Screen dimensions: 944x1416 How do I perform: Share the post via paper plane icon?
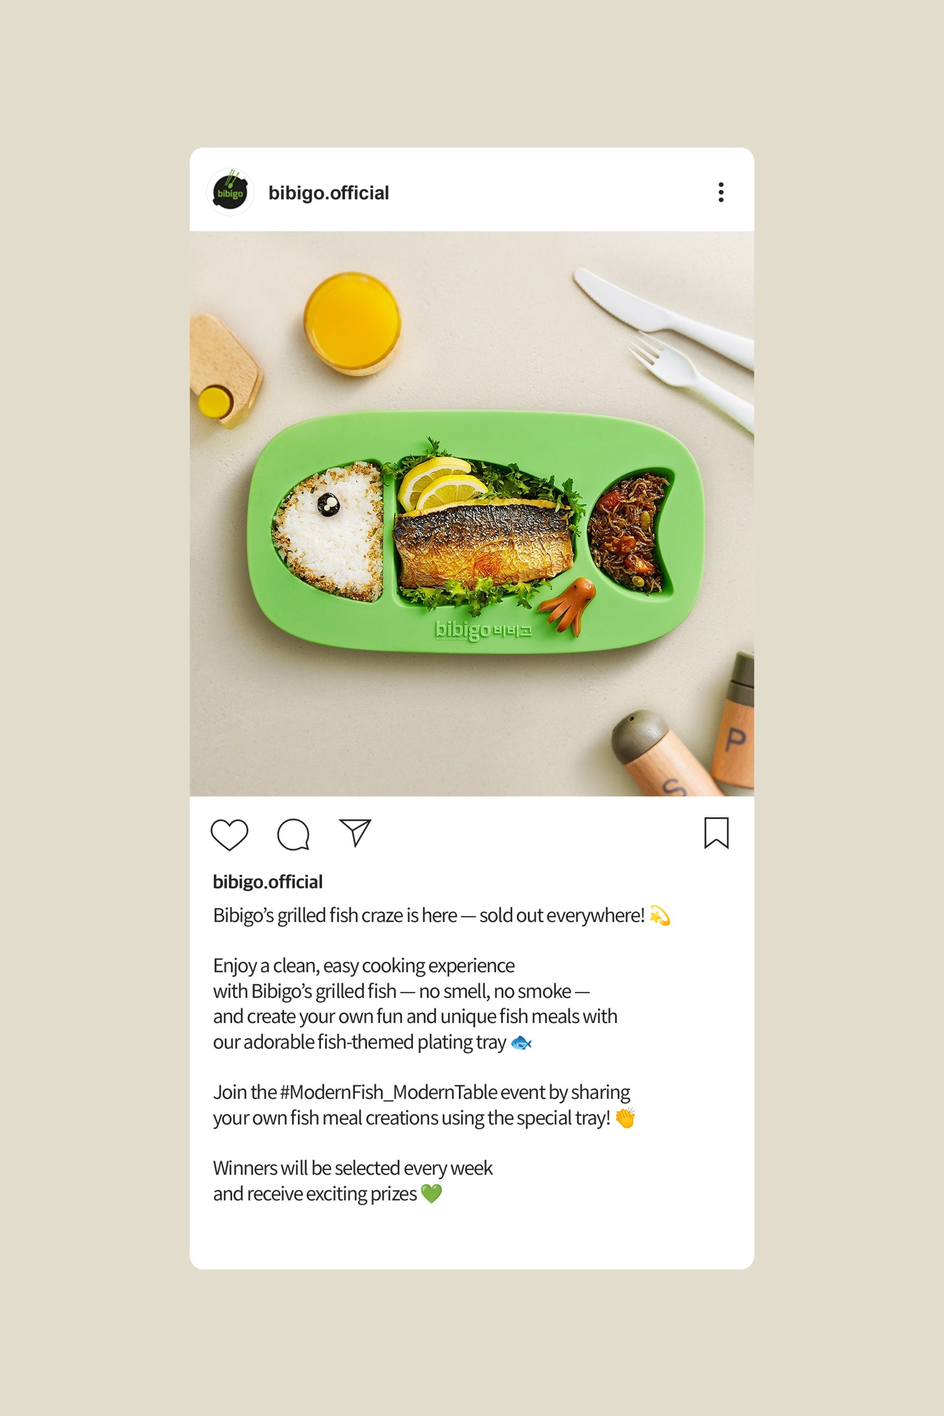click(355, 832)
